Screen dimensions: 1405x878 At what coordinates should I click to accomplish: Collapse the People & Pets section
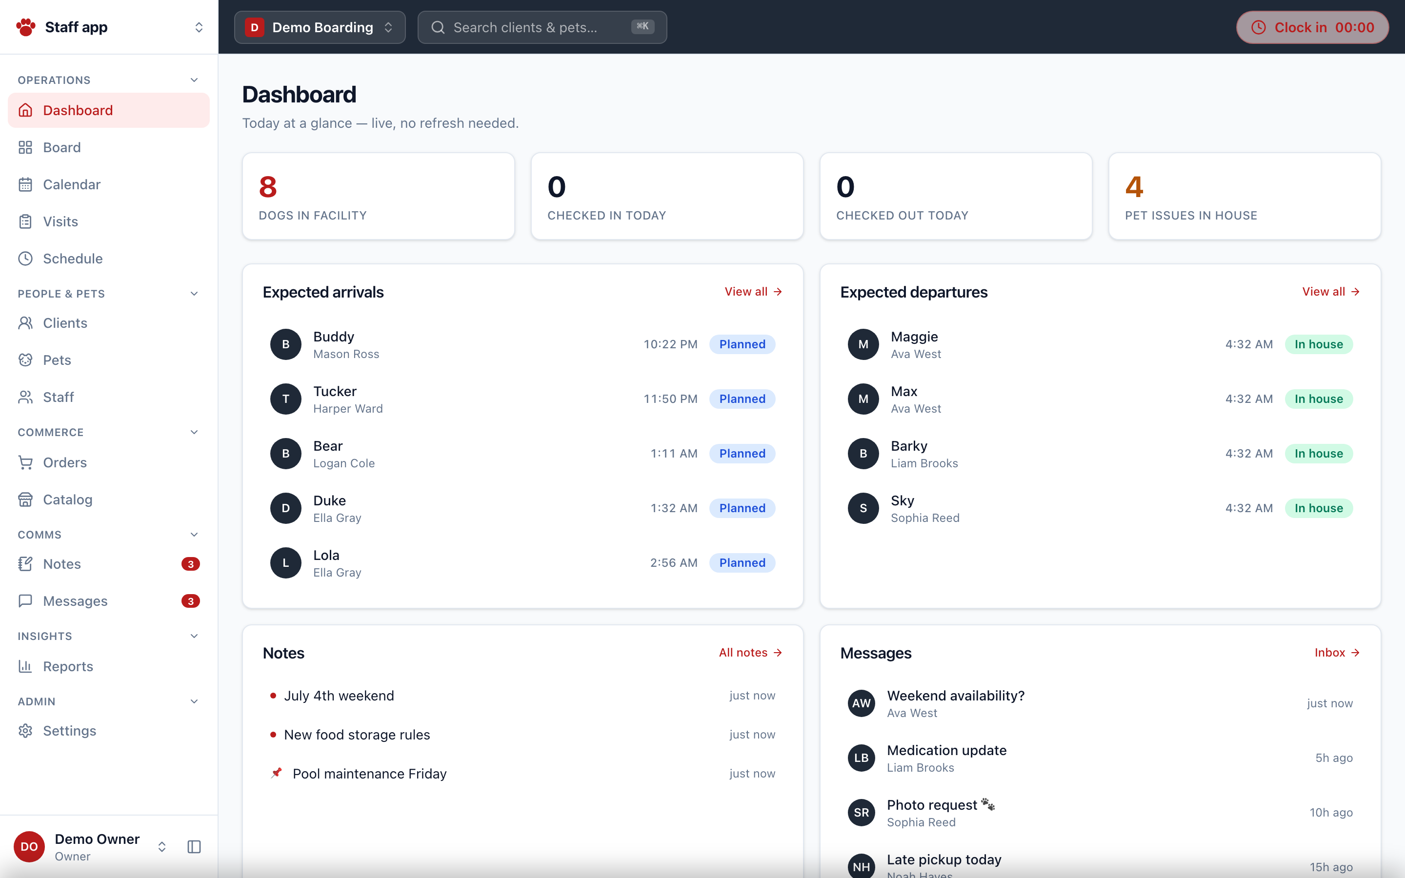coord(195,294)
